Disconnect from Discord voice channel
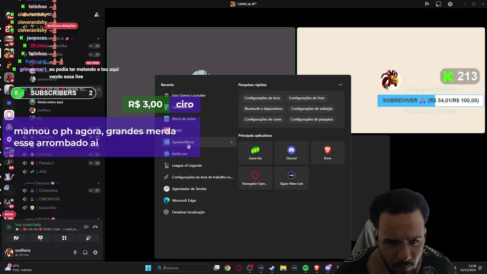This screenshot has height=274, width=487. 95,227
